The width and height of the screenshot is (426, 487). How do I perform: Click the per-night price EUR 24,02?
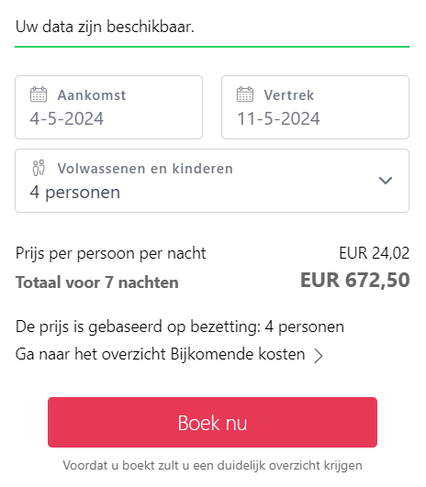tap(374, 253)
